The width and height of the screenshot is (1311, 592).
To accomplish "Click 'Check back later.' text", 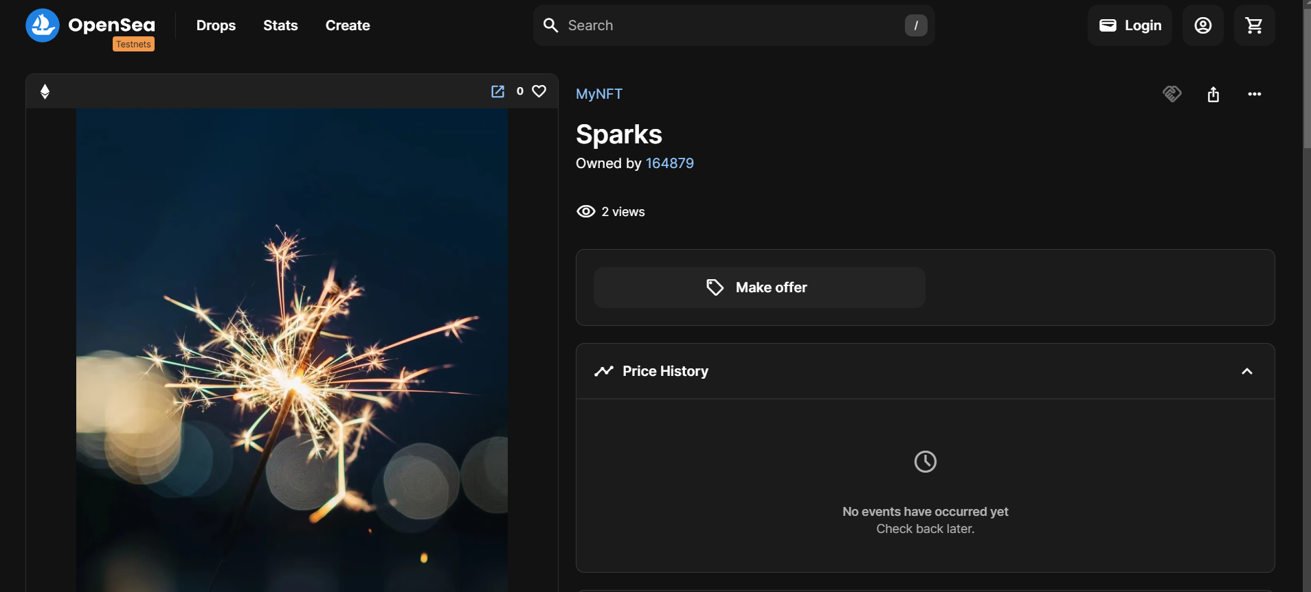I will pos(926,529).
